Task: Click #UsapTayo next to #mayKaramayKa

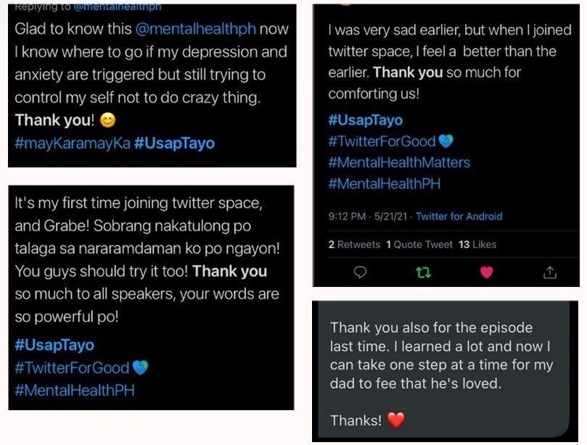Action: (x=175, y=143)
